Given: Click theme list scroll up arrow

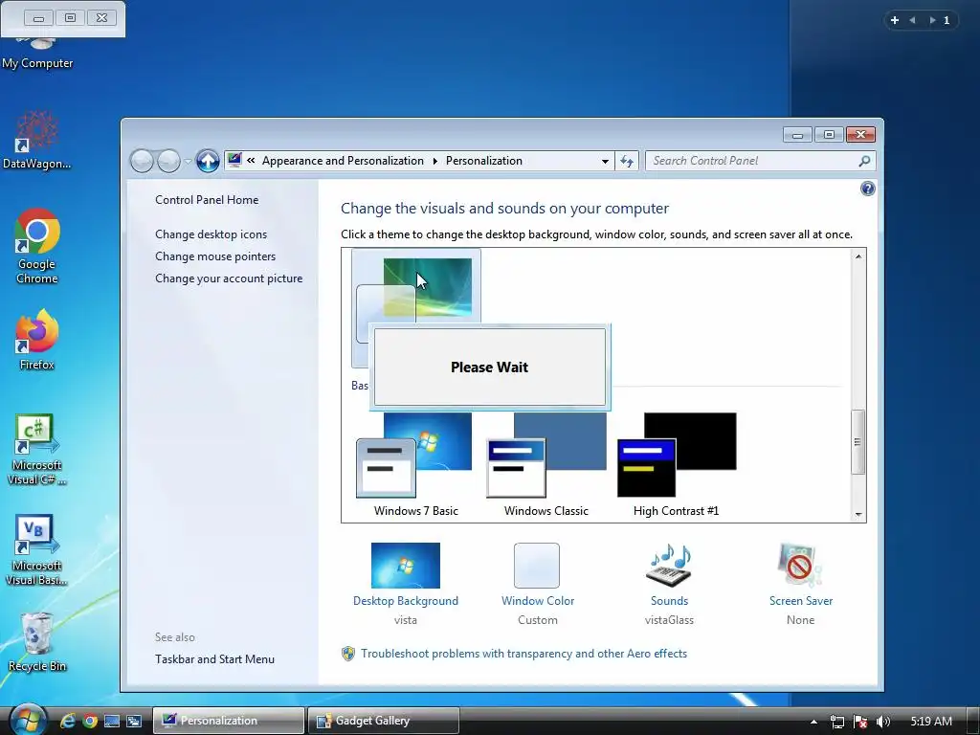Looking at the screenshot, I should [858, 256].
